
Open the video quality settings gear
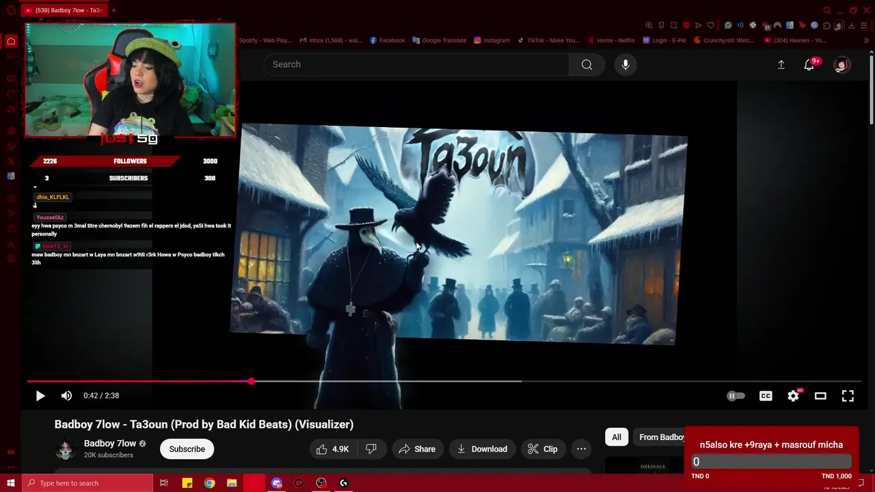point(793,396)
